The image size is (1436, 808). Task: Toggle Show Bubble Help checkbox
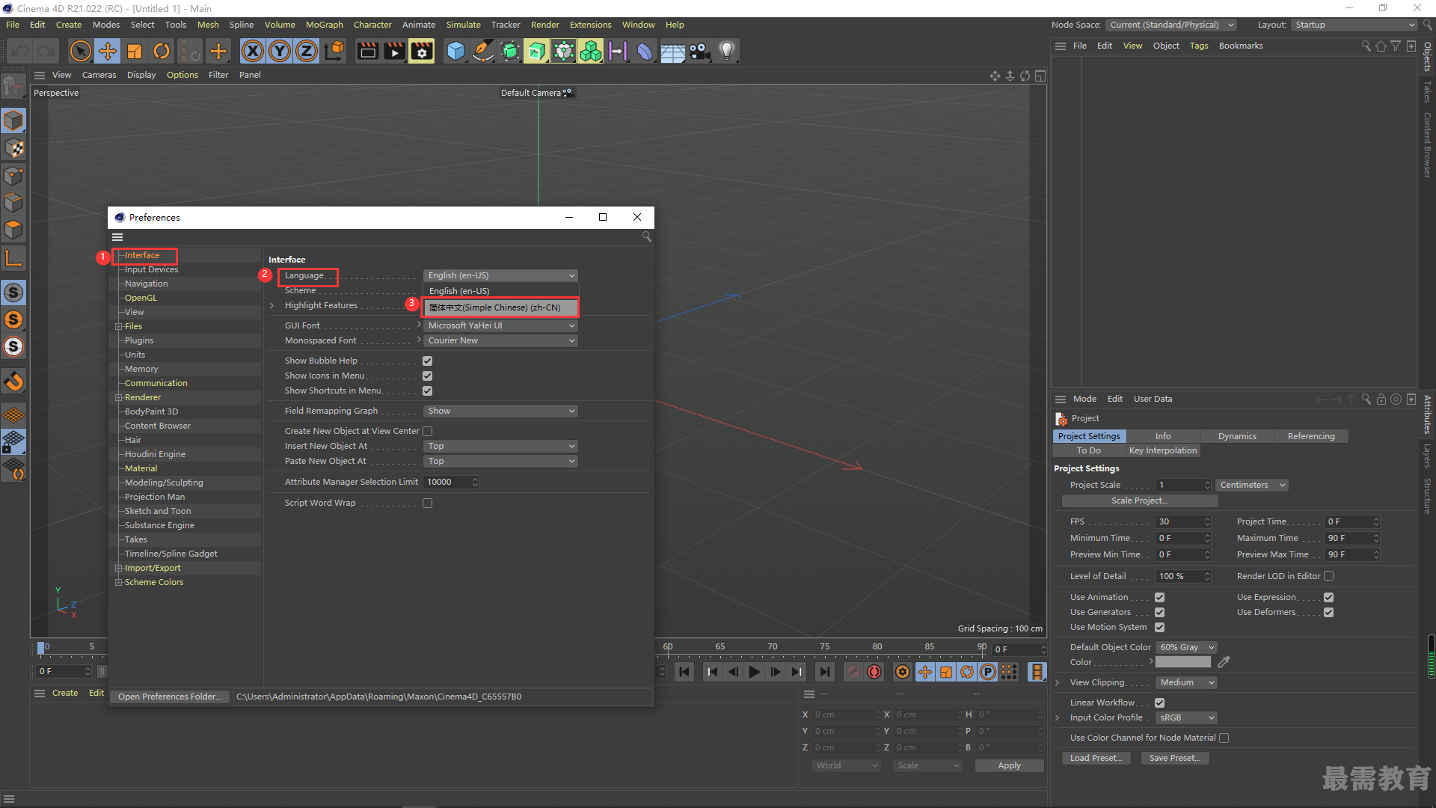pyautogui.click(x=427, y=361)
